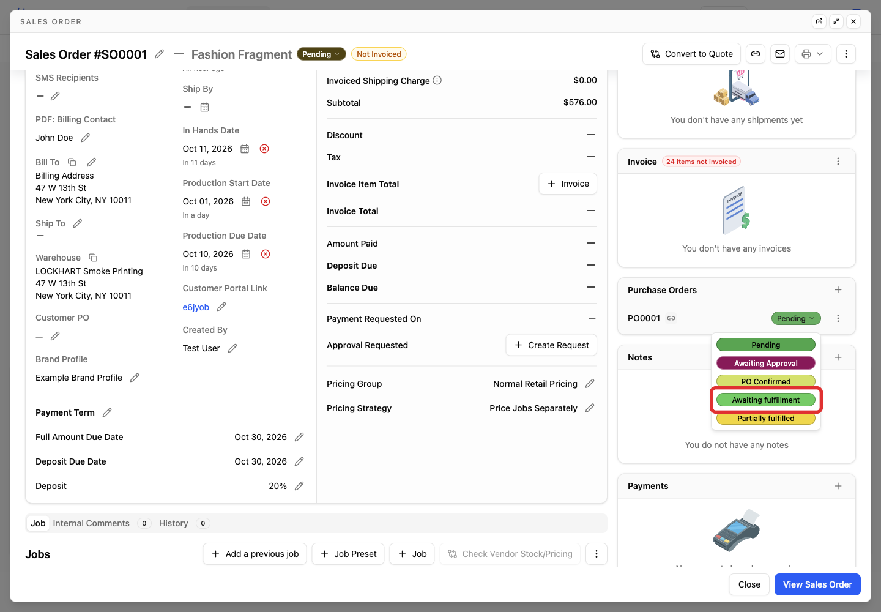Edit the Pricing Group value
Screen dimensions: 881x612
[x=590, y=384]
